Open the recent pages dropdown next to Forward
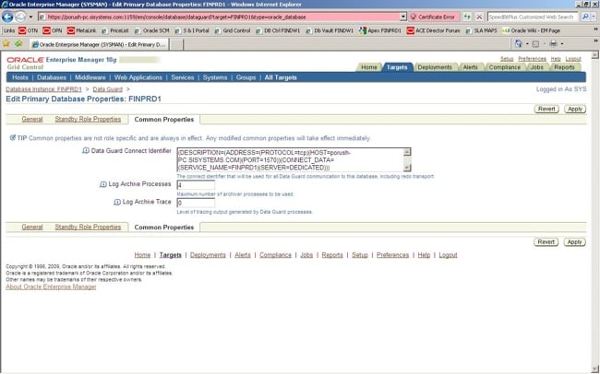 [x=31, y=18]
